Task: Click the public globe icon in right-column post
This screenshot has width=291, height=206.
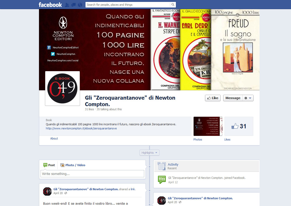Action: click(x=180, y=202)
